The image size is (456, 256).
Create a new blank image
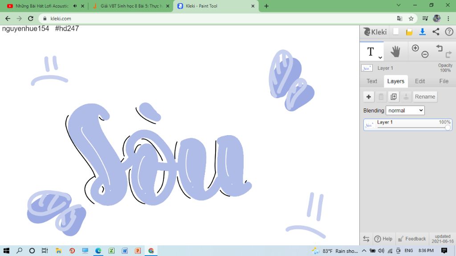[x=396, y=32]
